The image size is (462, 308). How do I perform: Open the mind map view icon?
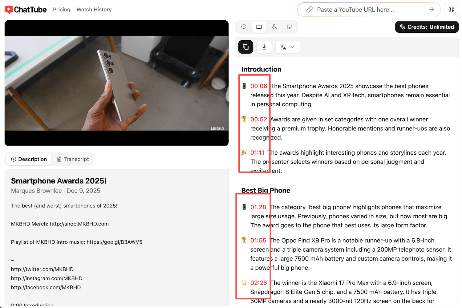tap(274, 27)
